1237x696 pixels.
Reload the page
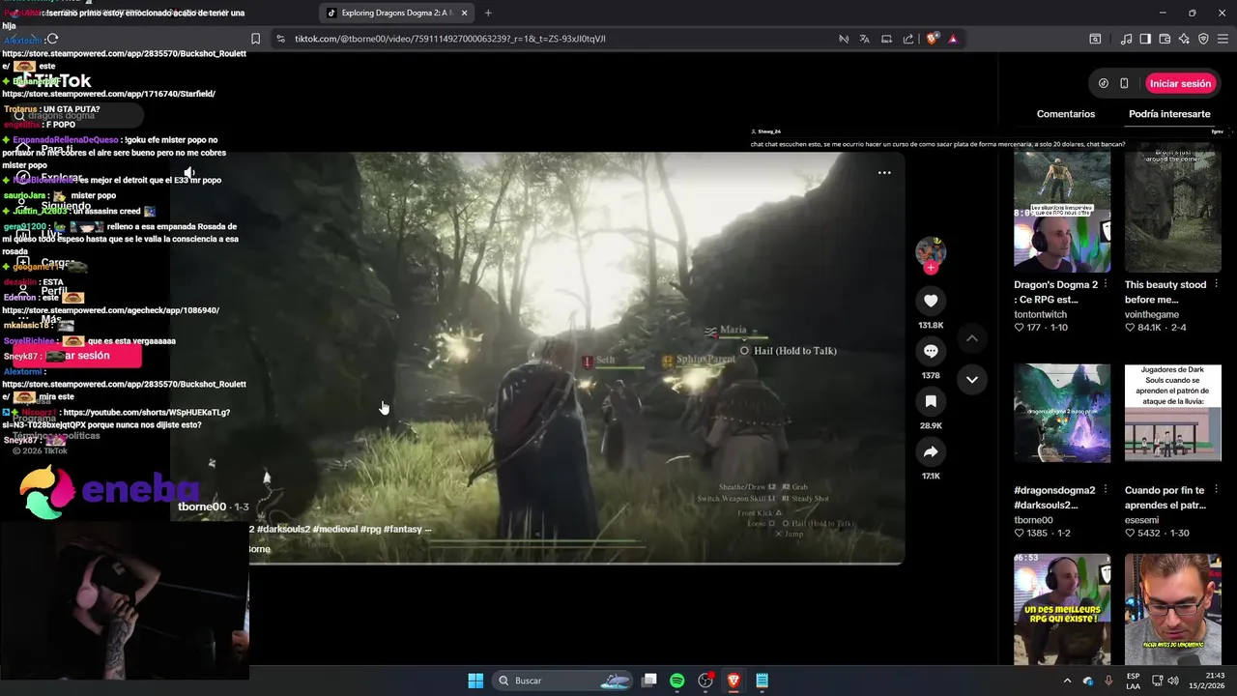[52, 39]
